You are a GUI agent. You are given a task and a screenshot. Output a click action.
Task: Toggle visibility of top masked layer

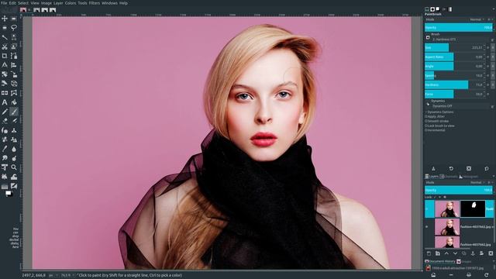[427, 208]
